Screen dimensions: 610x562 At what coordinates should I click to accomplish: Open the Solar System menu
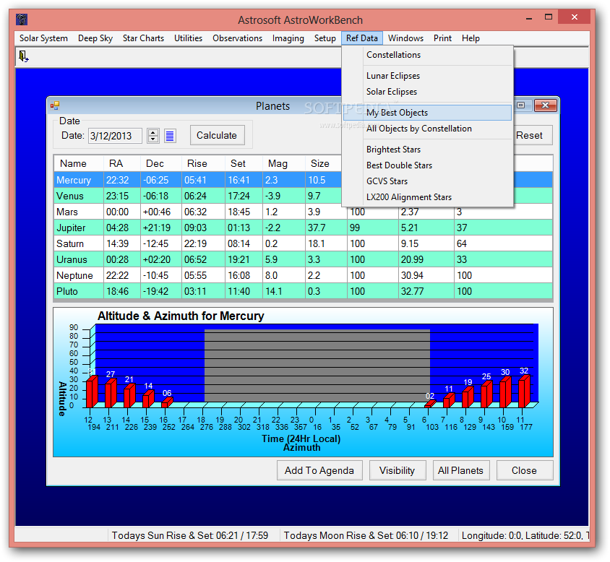pos(43,38)
